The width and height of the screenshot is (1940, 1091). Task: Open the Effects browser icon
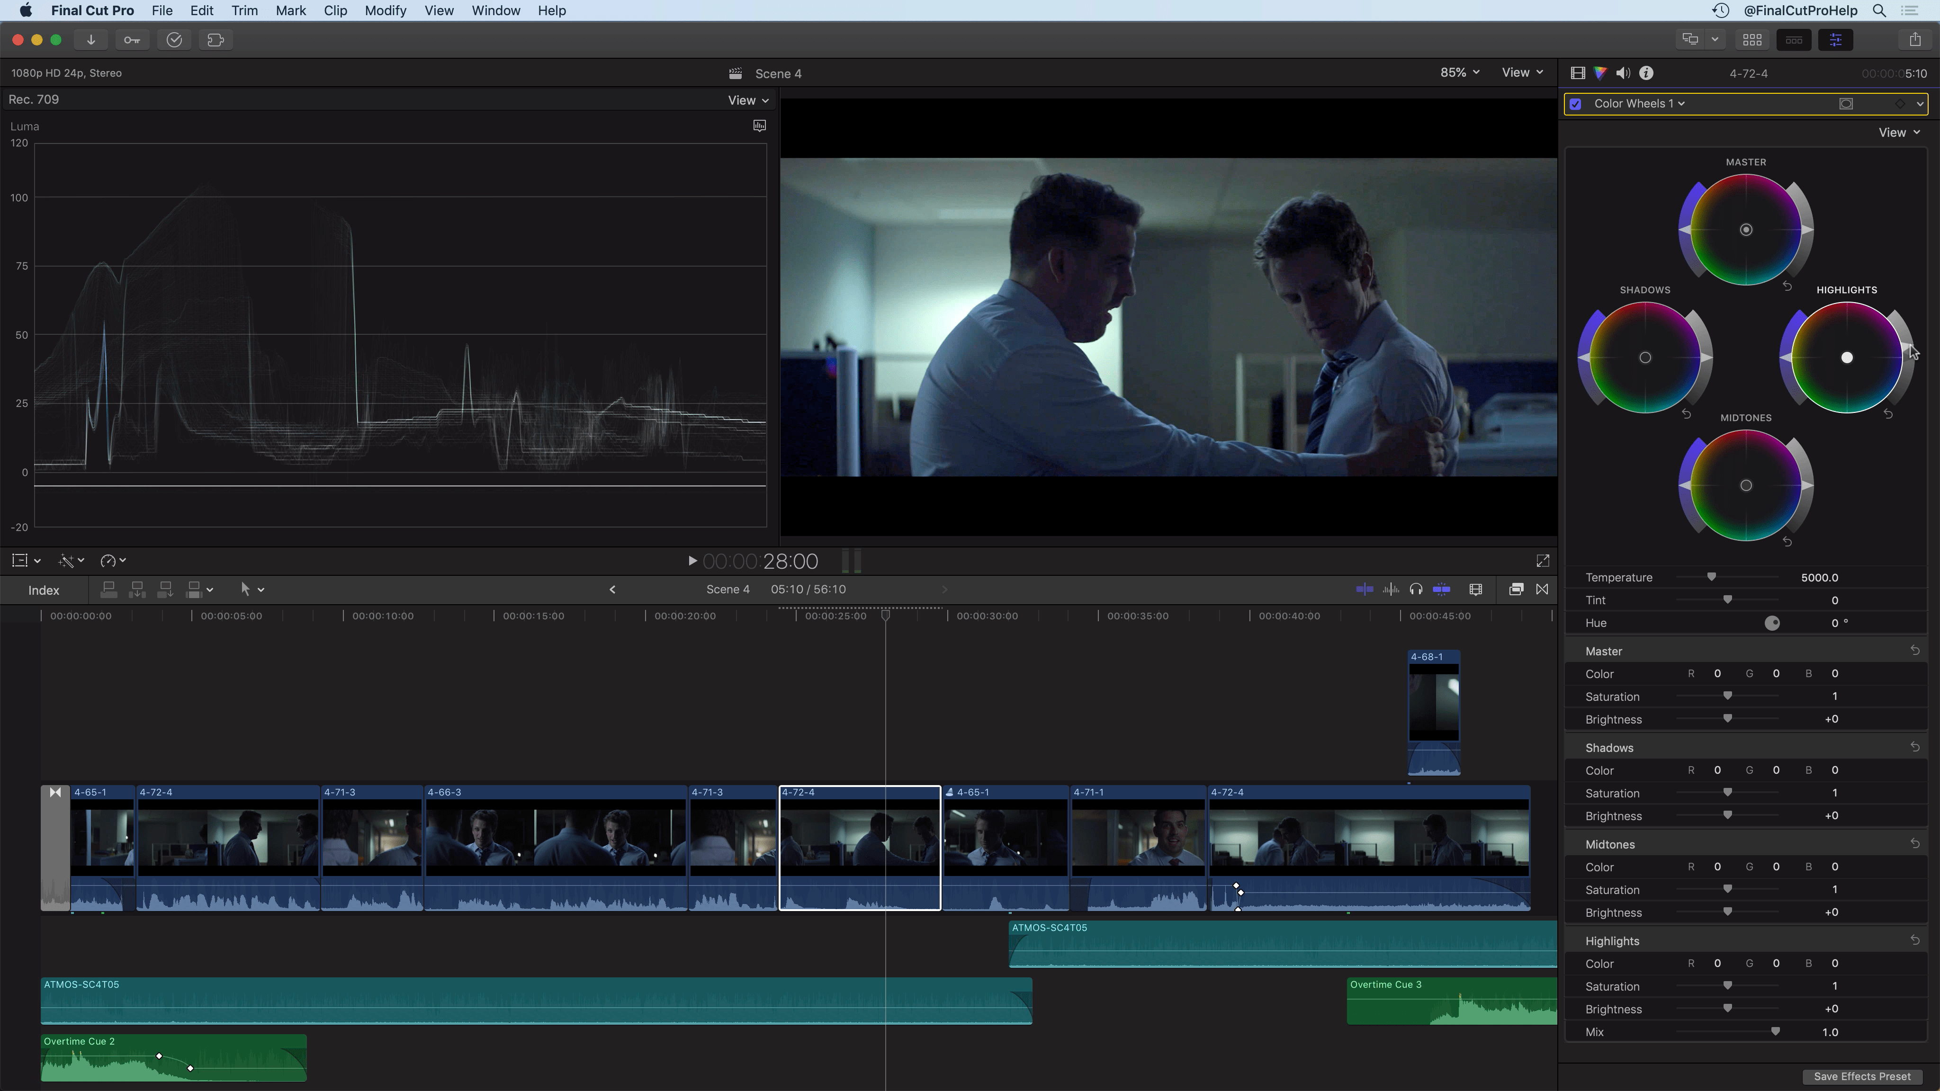pyautogui.click(x=1516, y=589)
